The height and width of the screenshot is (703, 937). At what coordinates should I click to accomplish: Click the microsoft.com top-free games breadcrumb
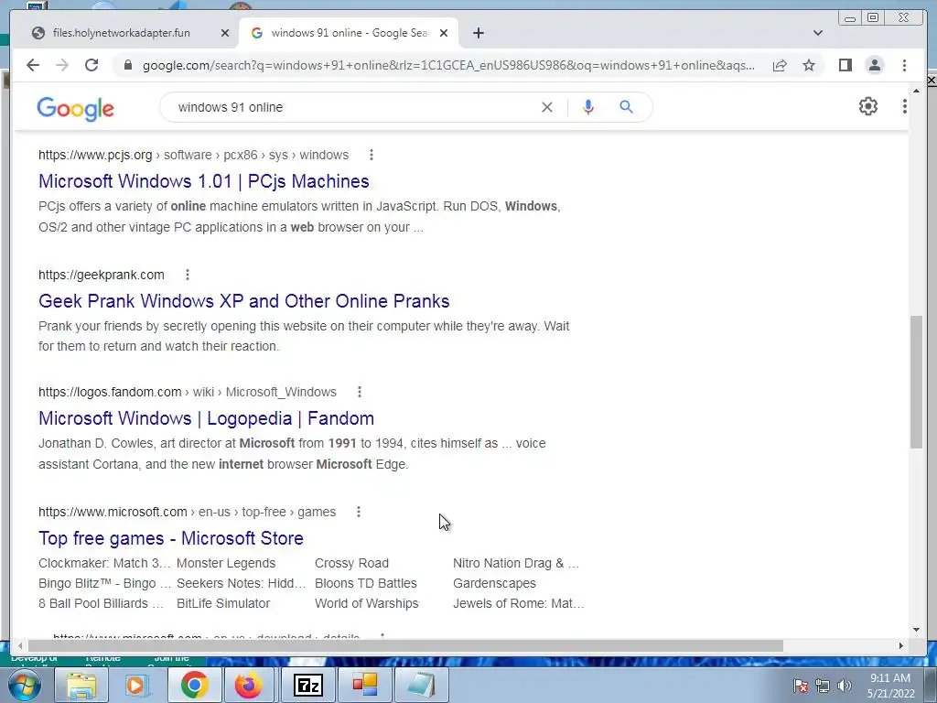click(x=187, y=512)
